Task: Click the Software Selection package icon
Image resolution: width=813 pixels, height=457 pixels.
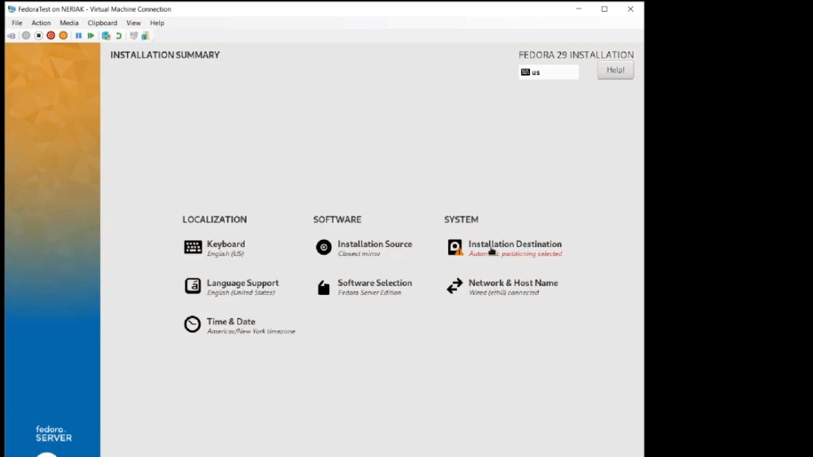Action: pos(324,287)
